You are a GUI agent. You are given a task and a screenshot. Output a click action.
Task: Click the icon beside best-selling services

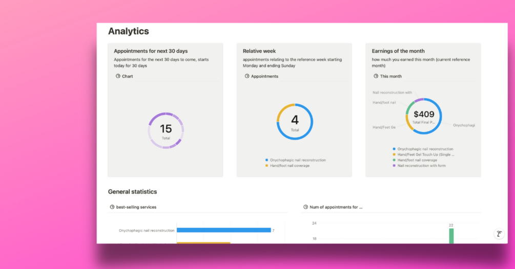112,207
